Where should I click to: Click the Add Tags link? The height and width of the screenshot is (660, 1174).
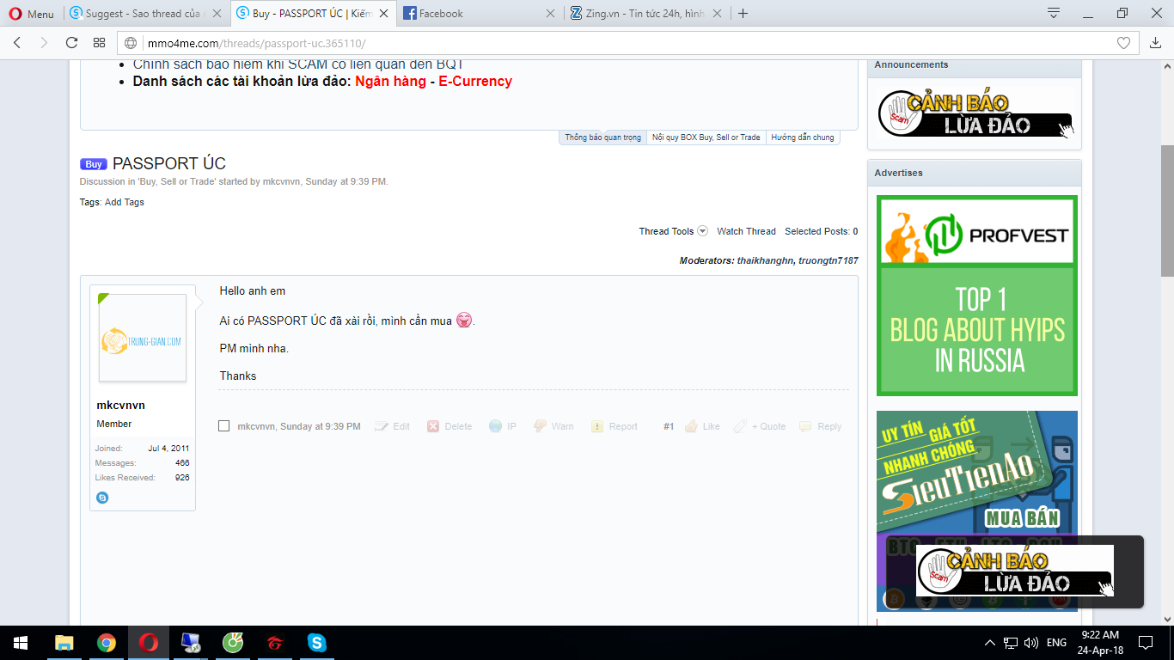(x=125, y=203)
